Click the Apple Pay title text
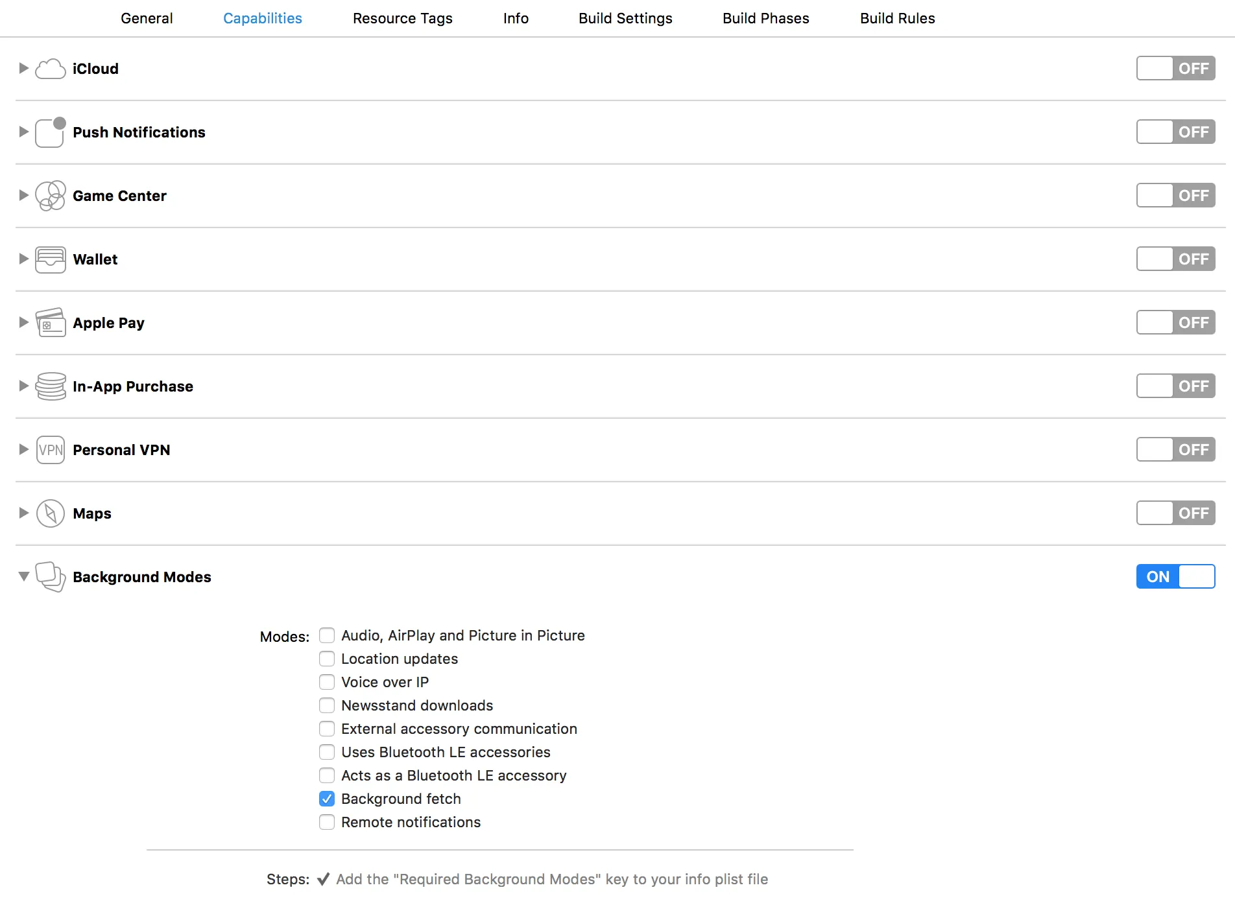 click(108, 323)
